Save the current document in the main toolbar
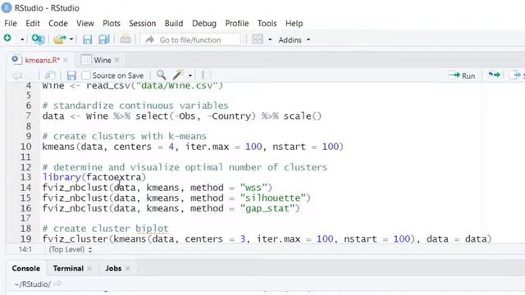525x295 pixels. point(88,39)
